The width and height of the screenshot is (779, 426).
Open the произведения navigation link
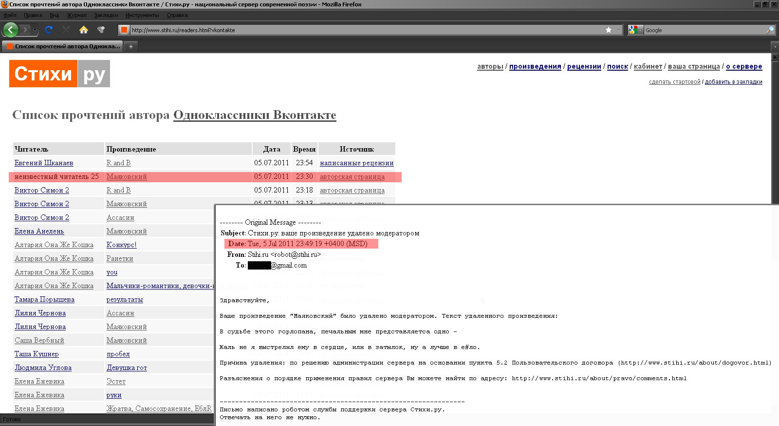coord(535,66)
